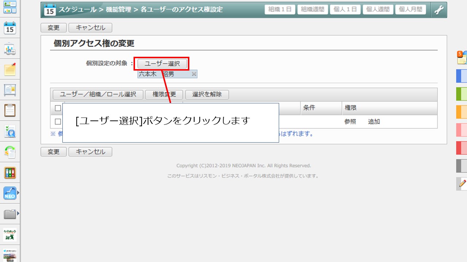Screen dimensions: 467x262
Task: Open the calendar schedule icon in sidebar
Action: [10, 28]
